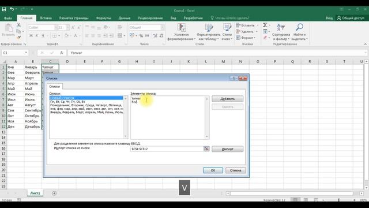This screenshot has width=369, height=208.
Task: Click the percent style icon
Action: click(x=141, y=36)
